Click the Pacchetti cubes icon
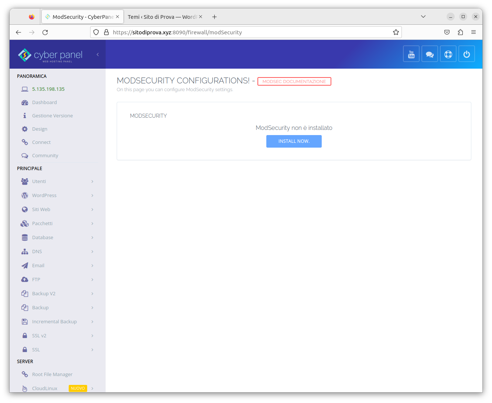This screenshot has height=403, width=492. tap(25, 223)
